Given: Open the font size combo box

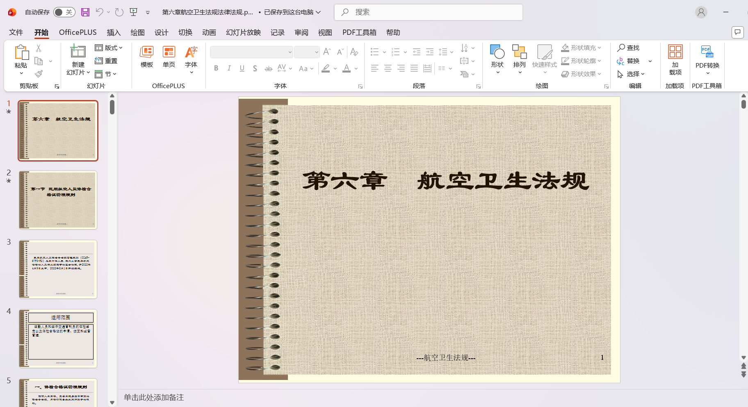Looking at the screenshot, I should tap(307, 52).
